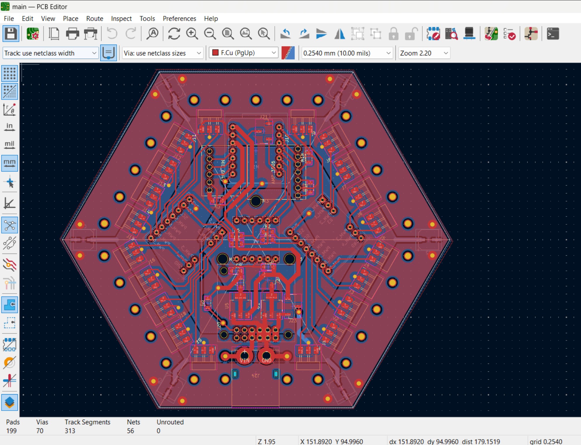Switch units to millimeters
Screen dimensions: 581x445
[10, 163]
